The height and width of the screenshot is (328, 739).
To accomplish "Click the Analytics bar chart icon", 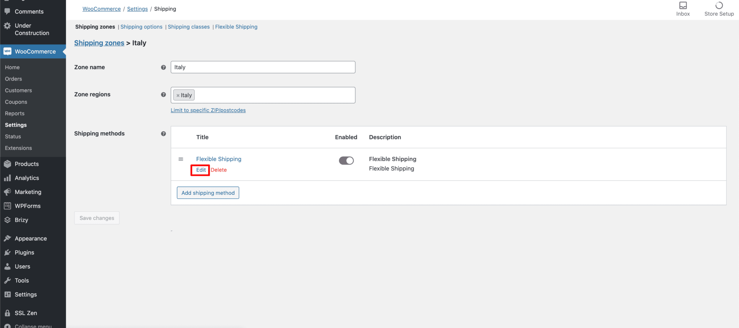I will point(7,178).
